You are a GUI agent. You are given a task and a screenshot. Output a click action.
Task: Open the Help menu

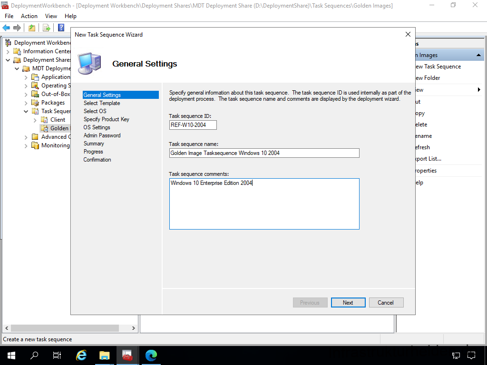point(70,16)
